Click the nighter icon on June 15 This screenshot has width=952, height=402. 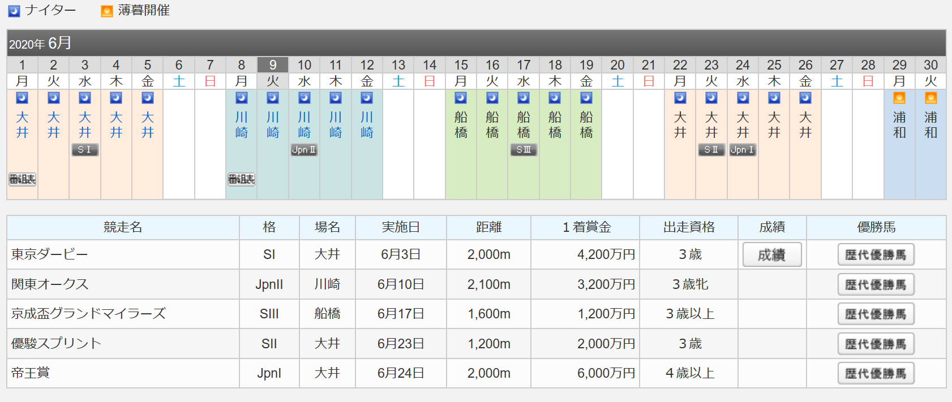(x=461, y=98)
